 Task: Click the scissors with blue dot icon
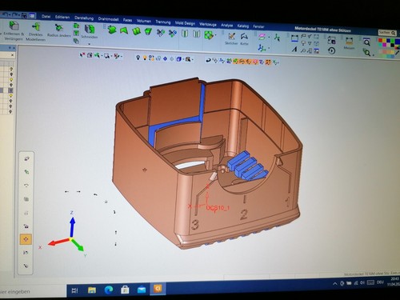pyautogui.click(x=173, y=34)
